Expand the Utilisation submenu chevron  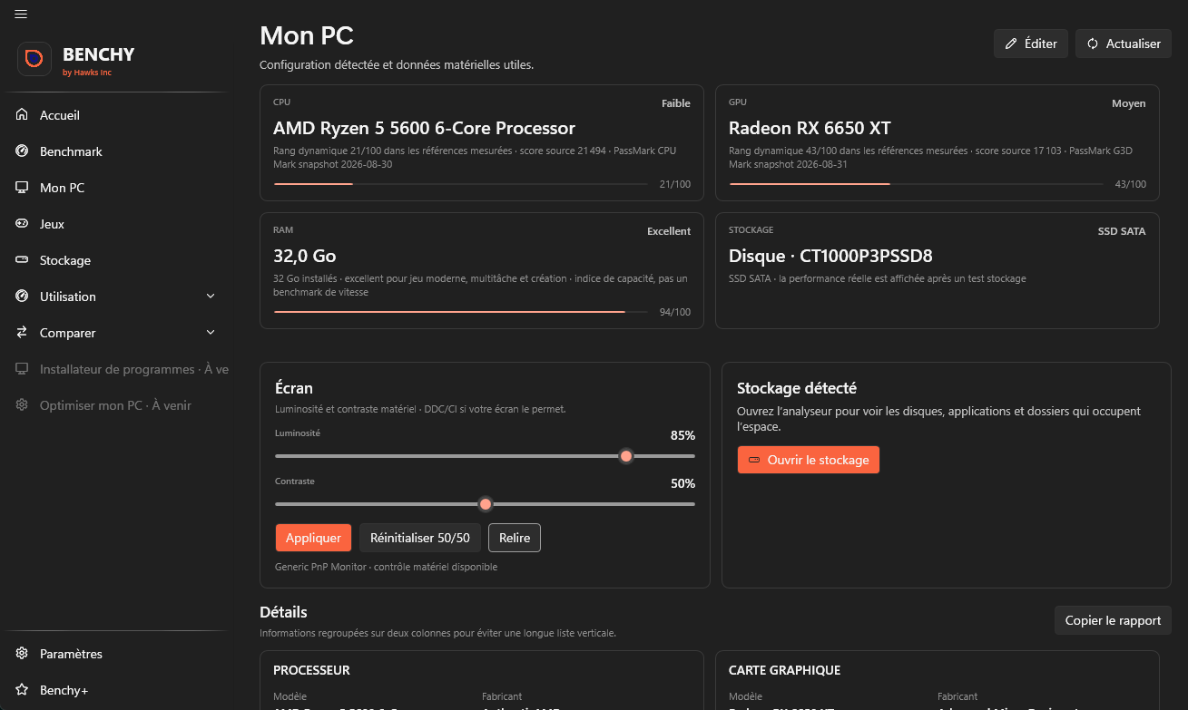[211, 297]
